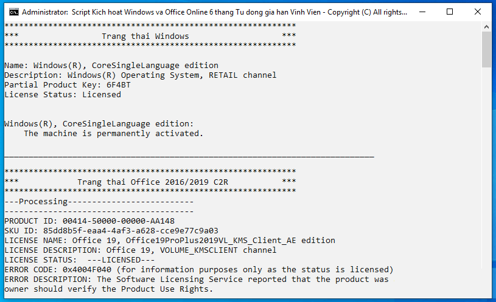Click the 'License Status: Licensed' line
496x302 pixels.
(x=63, y=95)
